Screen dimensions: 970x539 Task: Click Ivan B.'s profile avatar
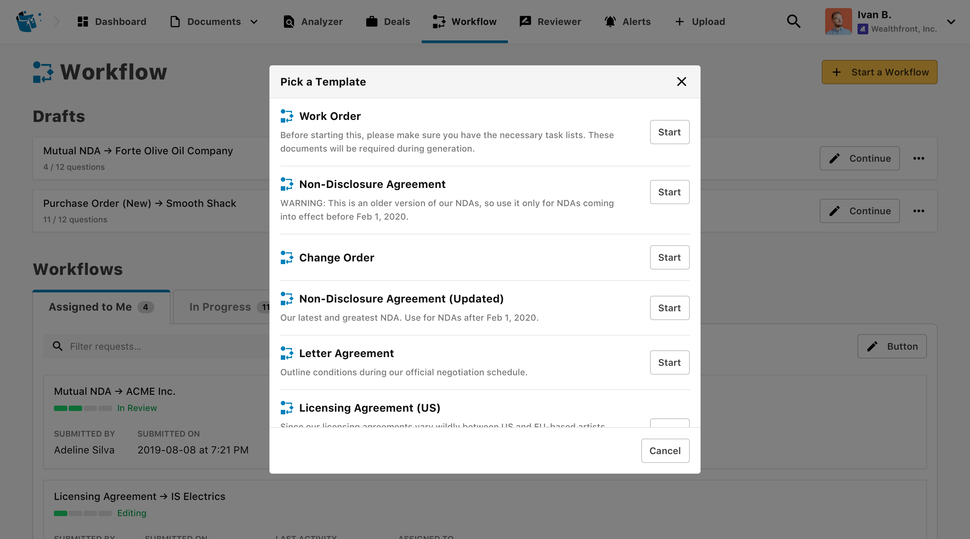(839, 22)
